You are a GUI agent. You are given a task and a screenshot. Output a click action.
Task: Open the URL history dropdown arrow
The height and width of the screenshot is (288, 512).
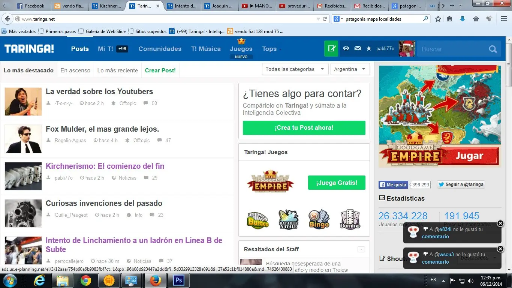pos(318,19)
